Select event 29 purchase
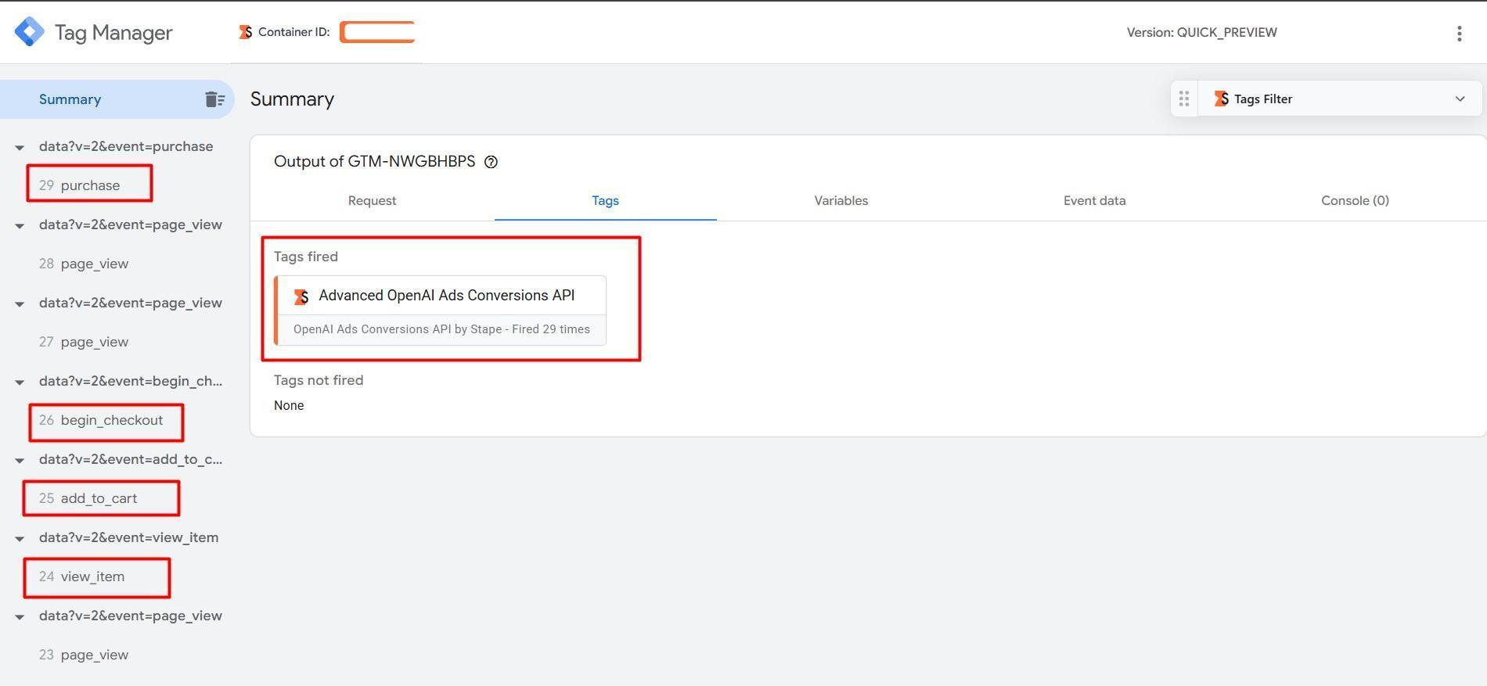The image size is (1487, 686). click(x=79, y=185)
